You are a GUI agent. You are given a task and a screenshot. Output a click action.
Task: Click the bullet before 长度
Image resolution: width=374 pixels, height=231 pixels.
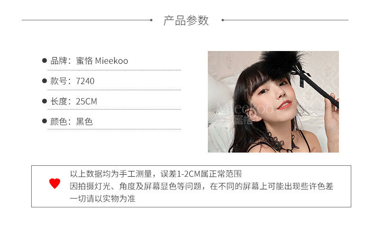[45, 101]
